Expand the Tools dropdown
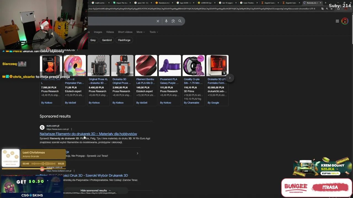 154,32
